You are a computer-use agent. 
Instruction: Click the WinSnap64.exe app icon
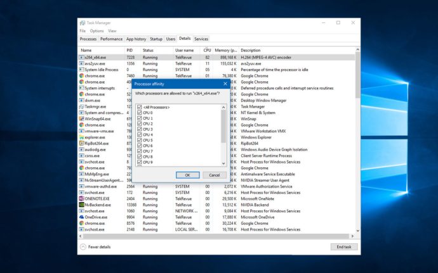[x=81, y=119]
